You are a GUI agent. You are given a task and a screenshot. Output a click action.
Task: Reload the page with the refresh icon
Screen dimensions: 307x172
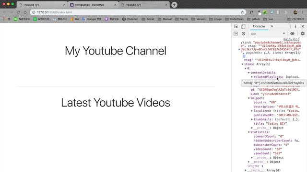tap(18, 12)
